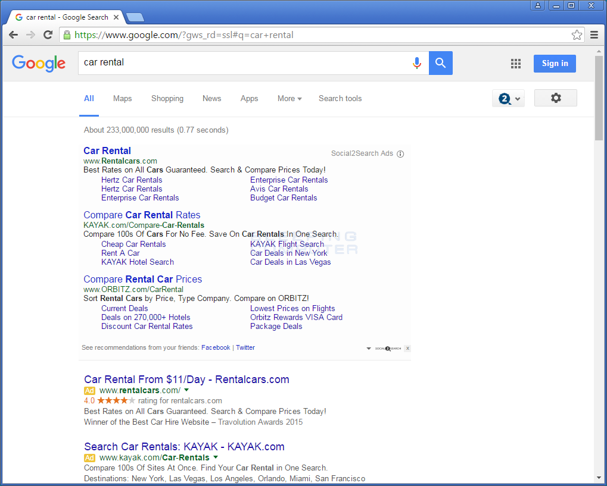
Task: Open 'Compare Car Rental Rates' link
Action: point(142,215)
